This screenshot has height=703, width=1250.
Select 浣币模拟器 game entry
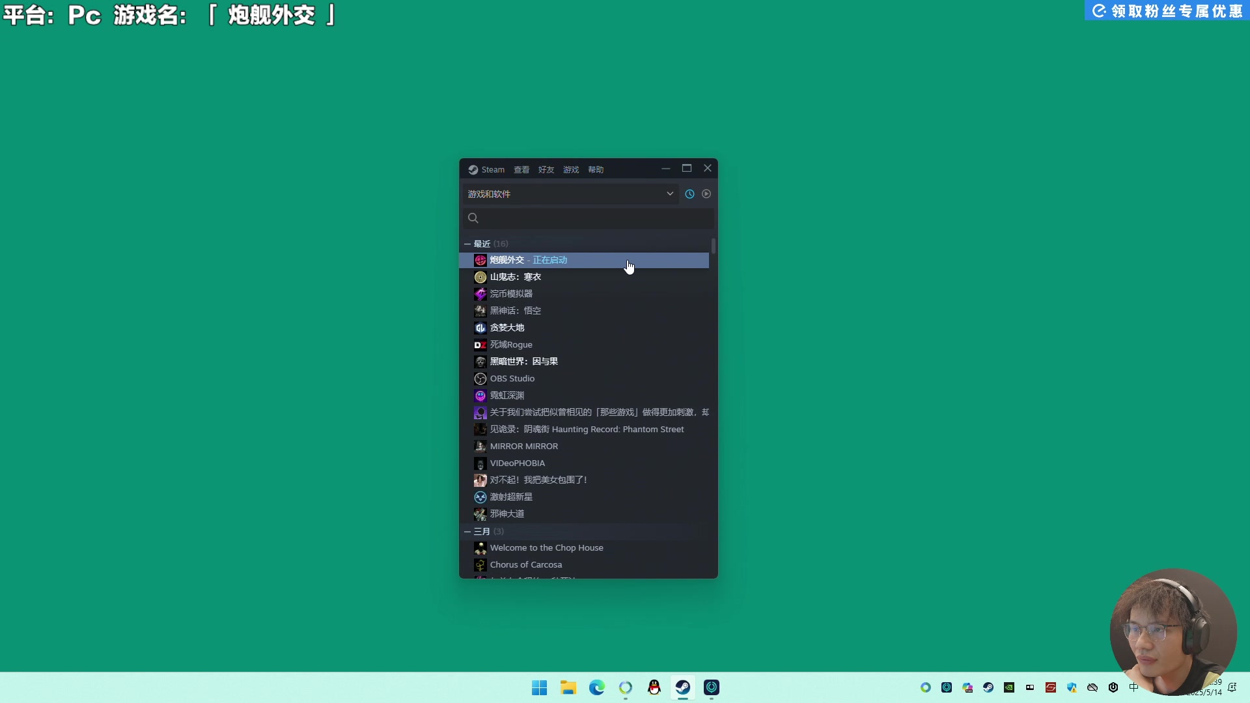tap(584, 294)
